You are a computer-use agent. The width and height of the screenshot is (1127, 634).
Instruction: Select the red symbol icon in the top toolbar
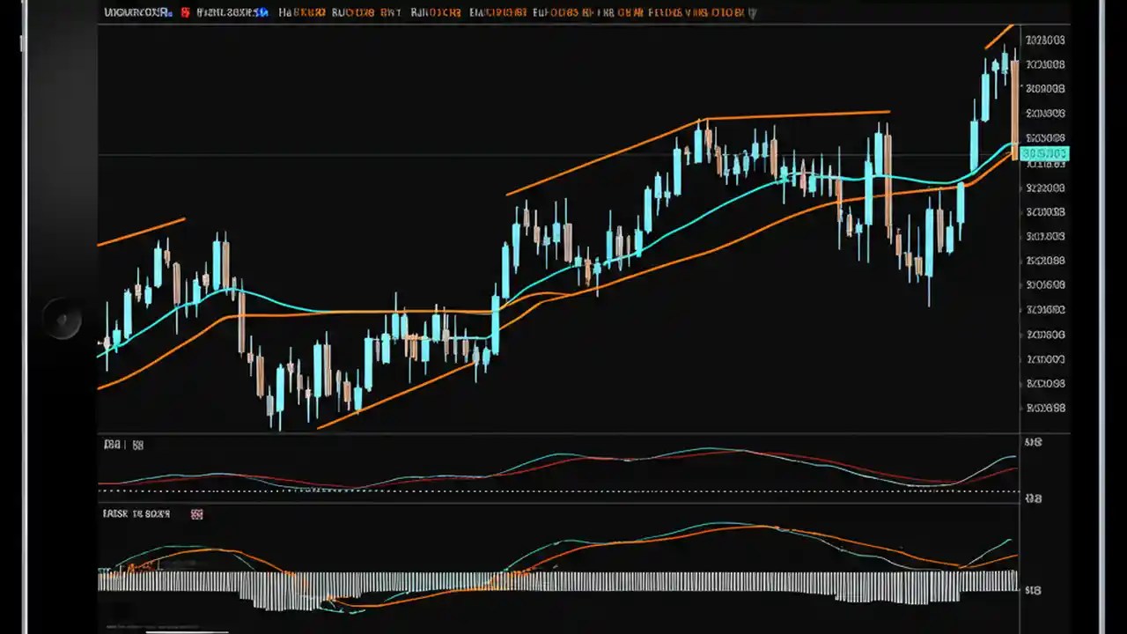click(184, 12)
